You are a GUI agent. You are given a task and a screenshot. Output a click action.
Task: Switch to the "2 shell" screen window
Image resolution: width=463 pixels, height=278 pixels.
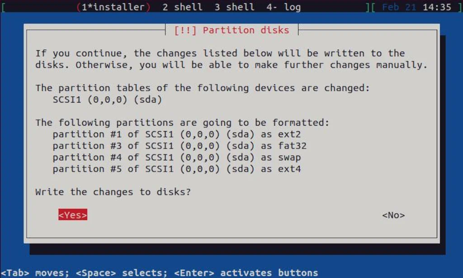[182, 7]
